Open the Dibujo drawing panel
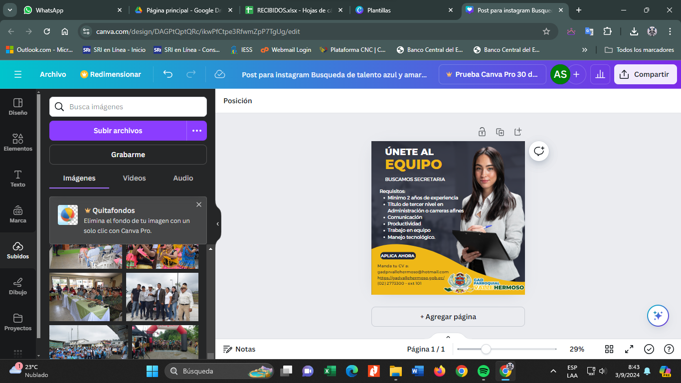Screen dimensions: 681x383 point(18,286)
